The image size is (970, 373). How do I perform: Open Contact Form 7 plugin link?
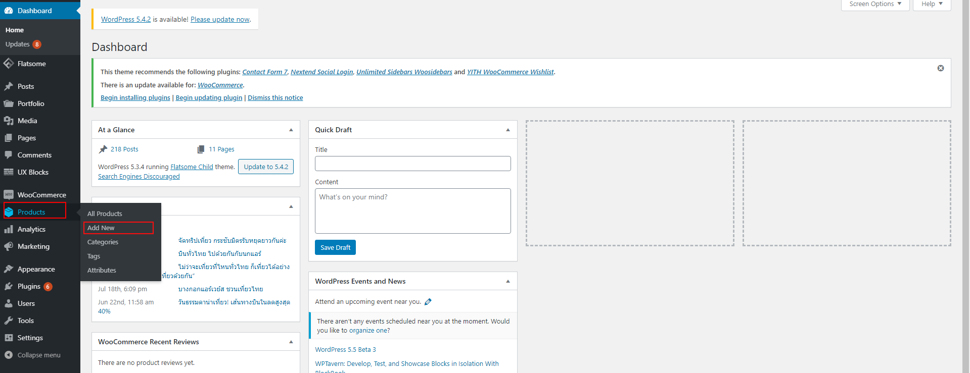tap(265, 72)
